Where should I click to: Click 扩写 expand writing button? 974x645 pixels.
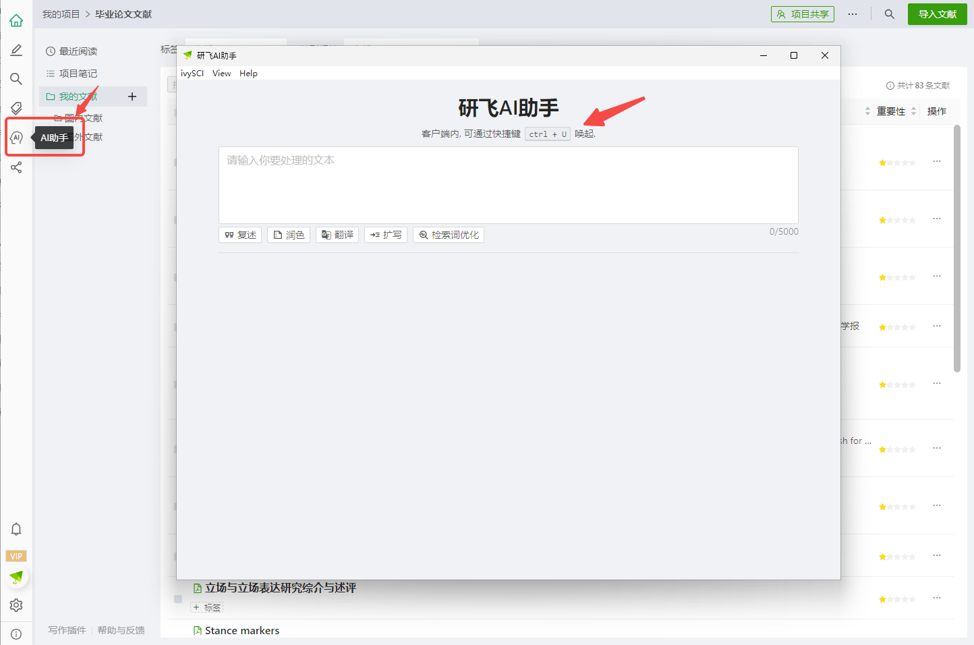click(x=386, y=235)
